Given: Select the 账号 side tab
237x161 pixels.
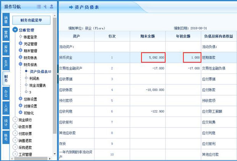Looking at the screenshot, I should point(6,137).
